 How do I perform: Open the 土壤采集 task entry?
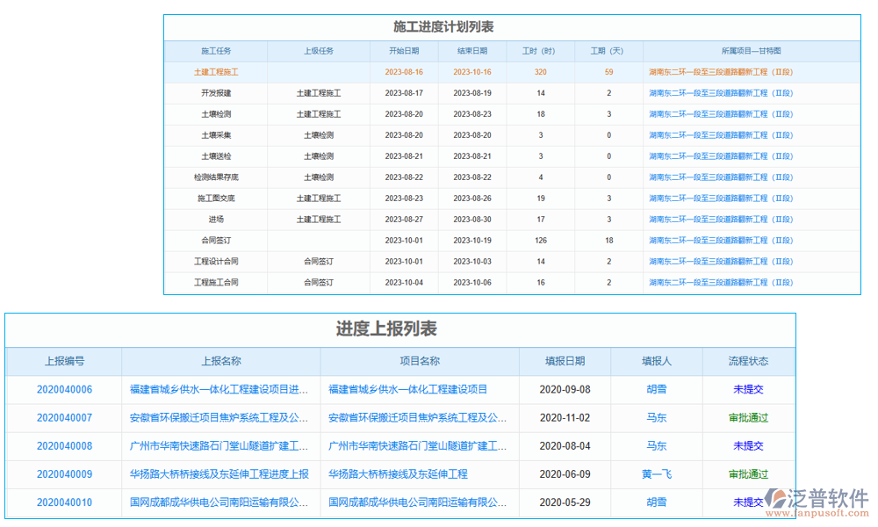tap(215, 135)
